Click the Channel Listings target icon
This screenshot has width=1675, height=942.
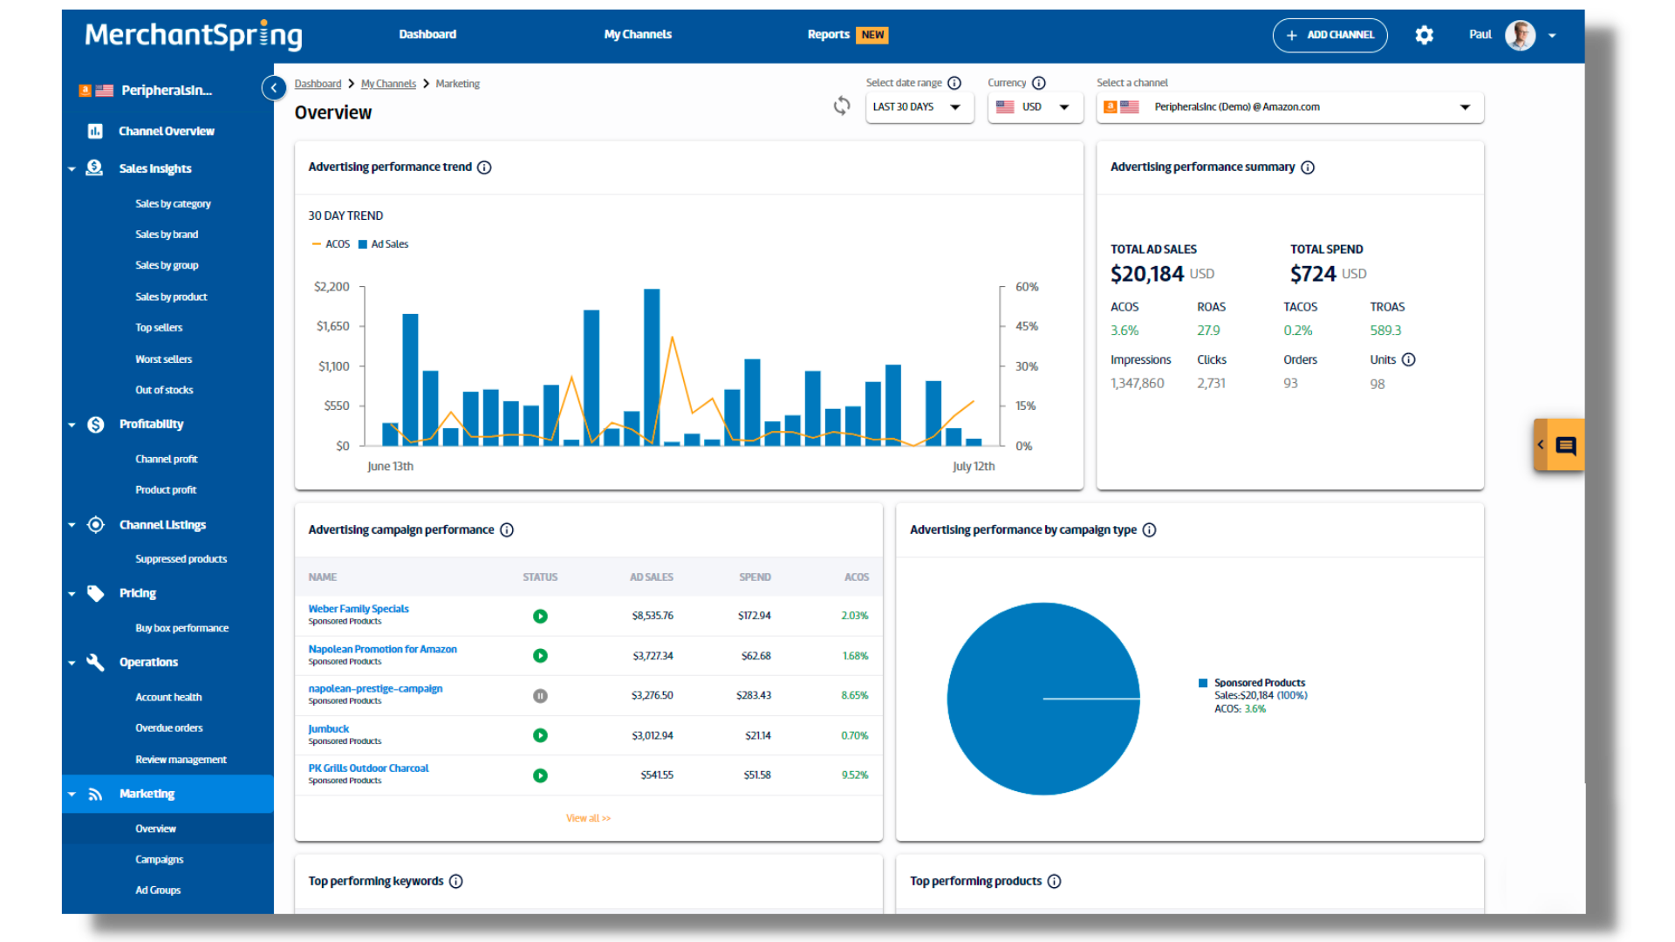point(95,524)
